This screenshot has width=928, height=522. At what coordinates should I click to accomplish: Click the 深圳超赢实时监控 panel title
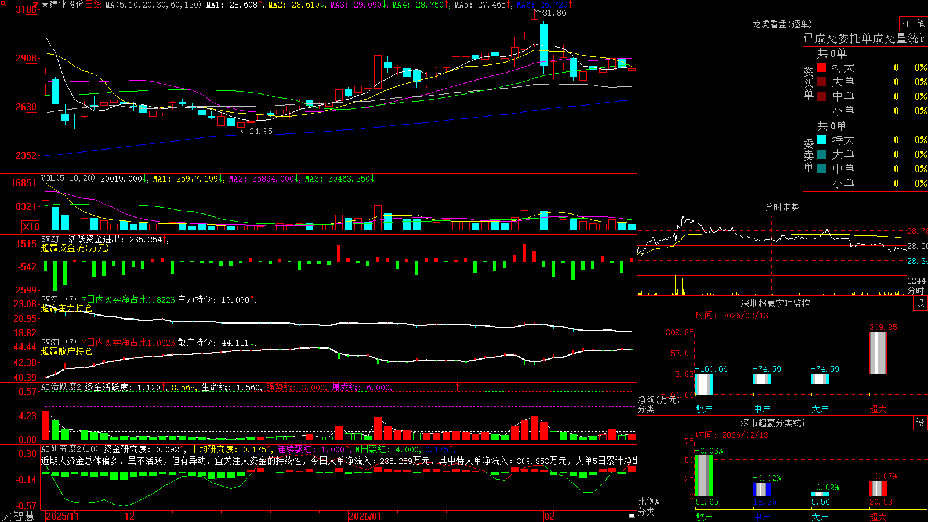(x=775, y=303)
